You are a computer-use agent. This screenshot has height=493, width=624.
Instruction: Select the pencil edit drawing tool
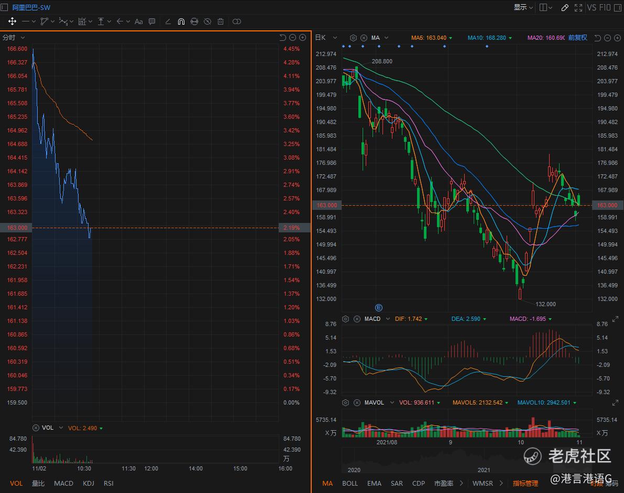168,21
